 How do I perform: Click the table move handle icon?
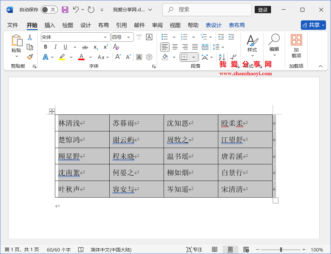pyautogui.click(x=52, y=111)
